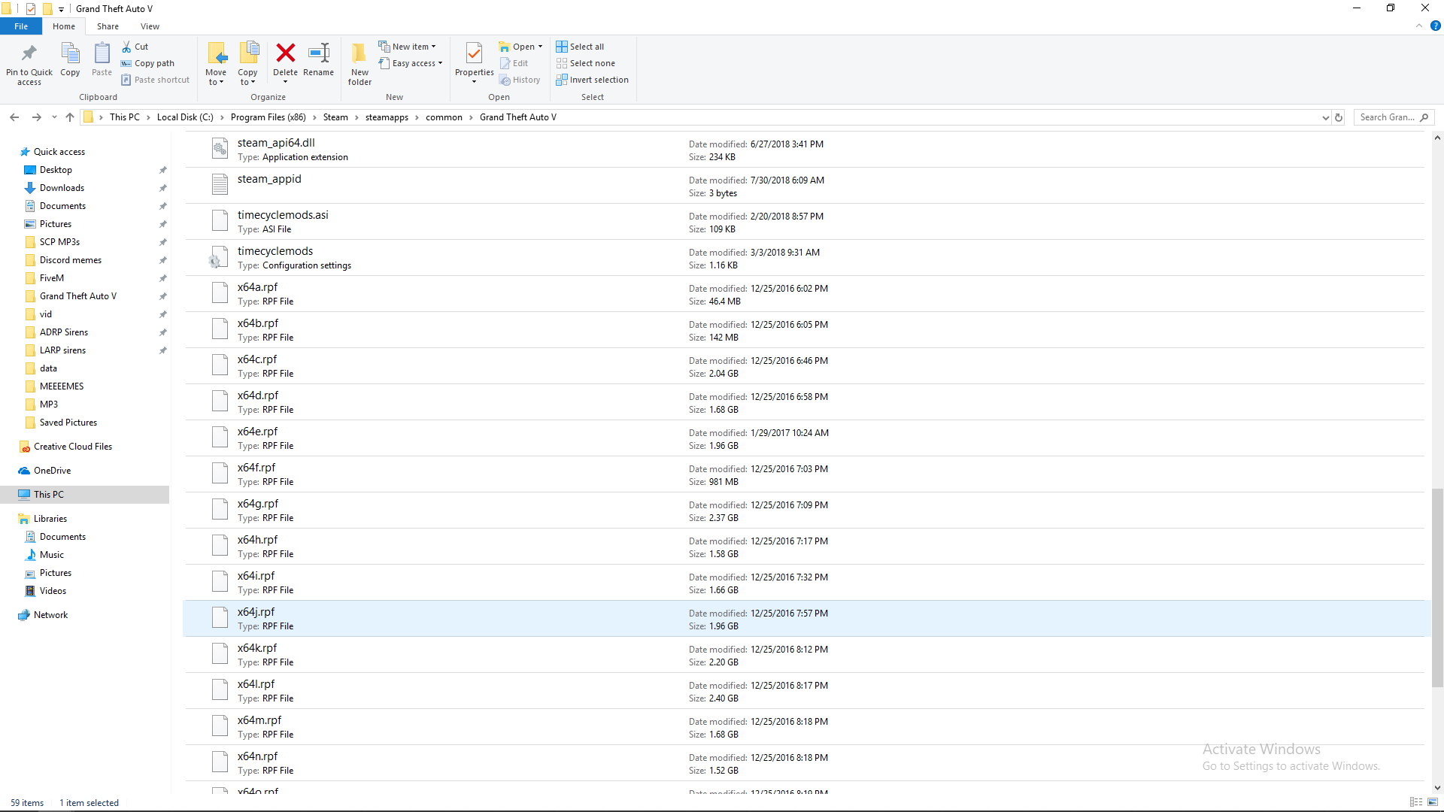Screen dimensions: 1444x812
Task: Open the Easy access dropdown
Action: click(410, 63)
